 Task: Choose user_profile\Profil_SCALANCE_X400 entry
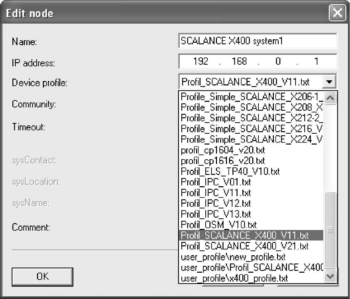pyautogui.click(x=251, y=268)
